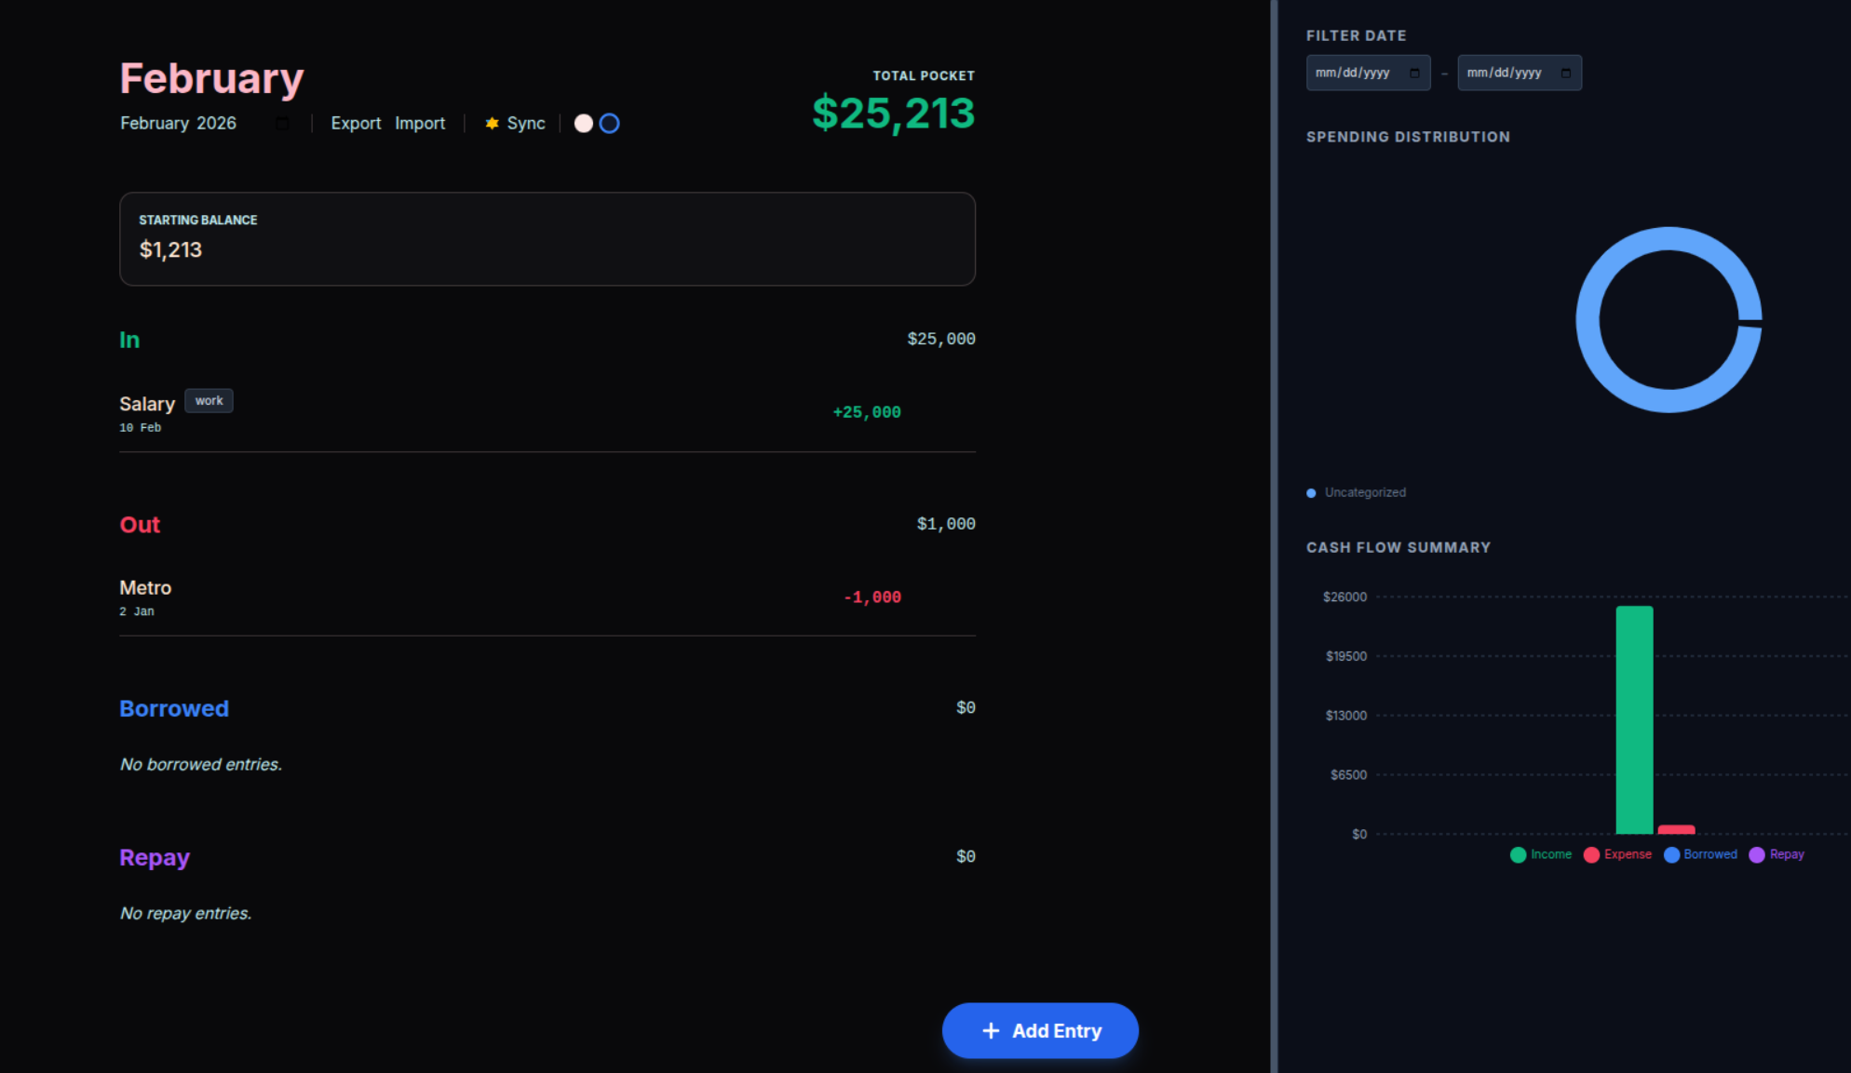Screen dimensions: 1851x1073
Task: Click the Sync star icon
Action: tap(492, 123)
